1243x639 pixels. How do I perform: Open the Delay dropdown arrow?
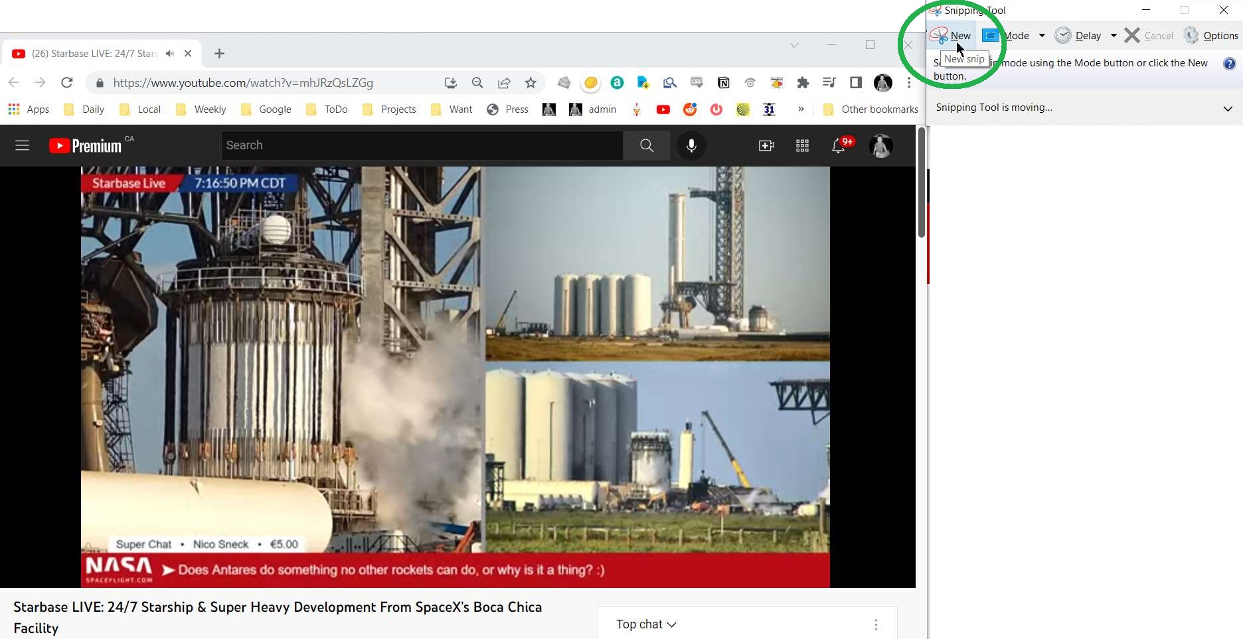pyautogui.click(x=1114, y=36)
